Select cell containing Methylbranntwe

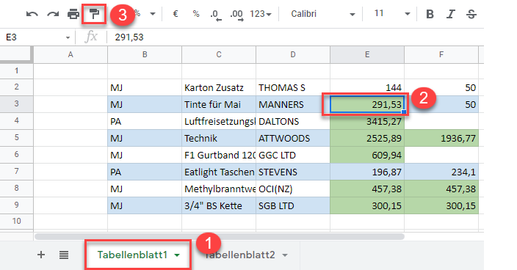click(x=219, y=189)
